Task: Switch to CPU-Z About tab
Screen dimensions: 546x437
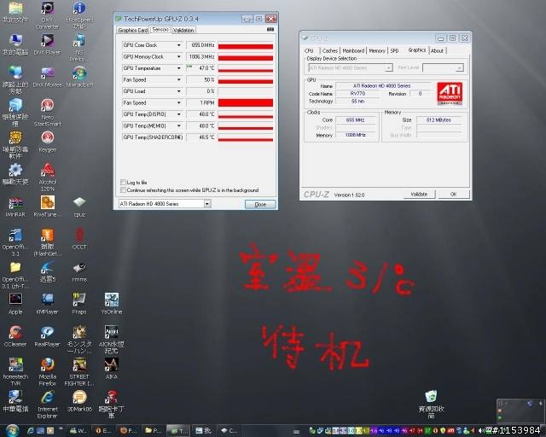Action: pos(437,51)
